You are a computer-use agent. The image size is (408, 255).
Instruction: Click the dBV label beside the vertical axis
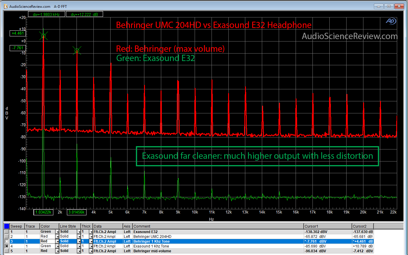click(7, 113)
